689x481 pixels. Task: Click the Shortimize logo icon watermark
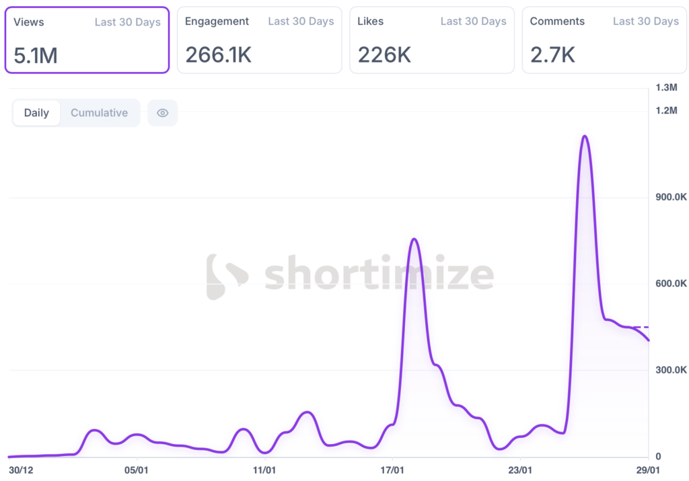coord(226,276)
